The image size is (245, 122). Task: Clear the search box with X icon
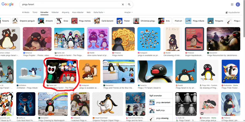[x=123, y=5]
